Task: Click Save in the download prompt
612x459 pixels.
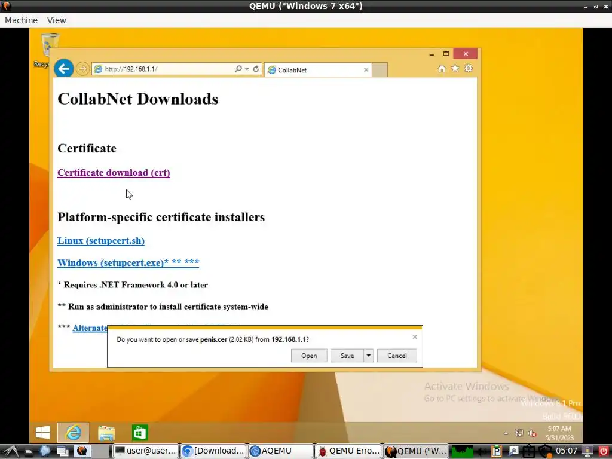Action: pos(347,356)
